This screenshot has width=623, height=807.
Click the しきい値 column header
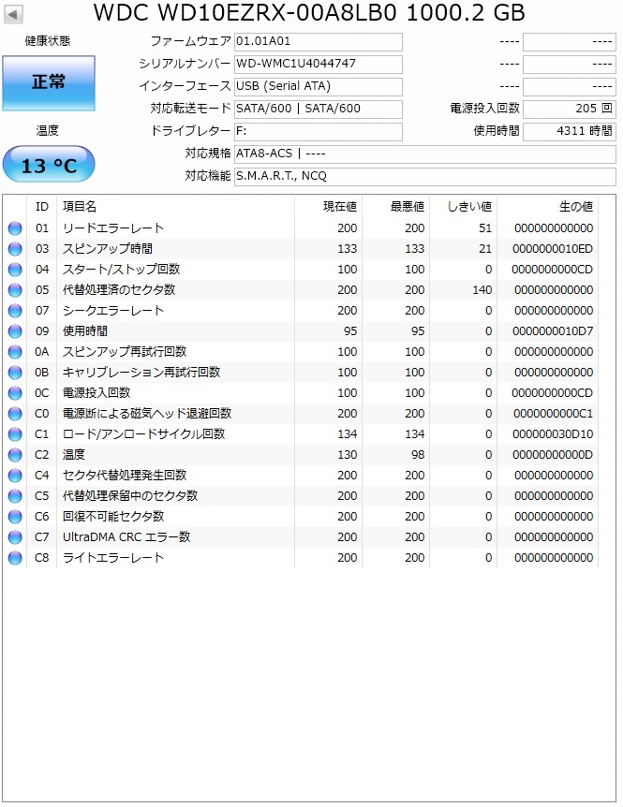tap(469, 206)
